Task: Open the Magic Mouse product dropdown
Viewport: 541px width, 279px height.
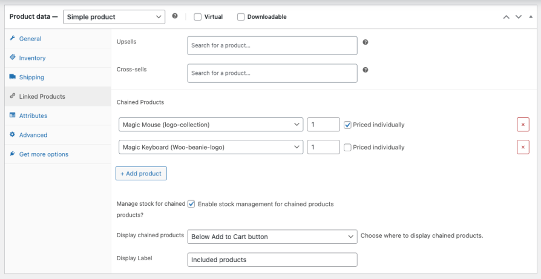Action: (211, 125)
